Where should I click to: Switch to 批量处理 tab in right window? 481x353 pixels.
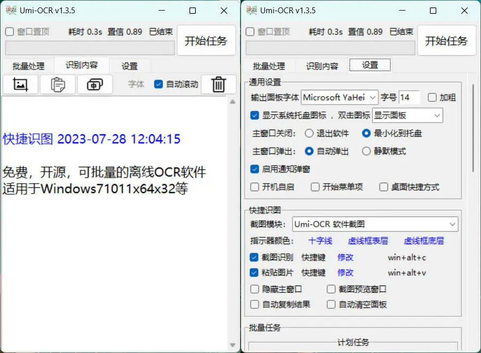(269, 66)
